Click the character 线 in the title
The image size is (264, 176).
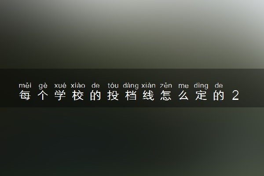148,95
